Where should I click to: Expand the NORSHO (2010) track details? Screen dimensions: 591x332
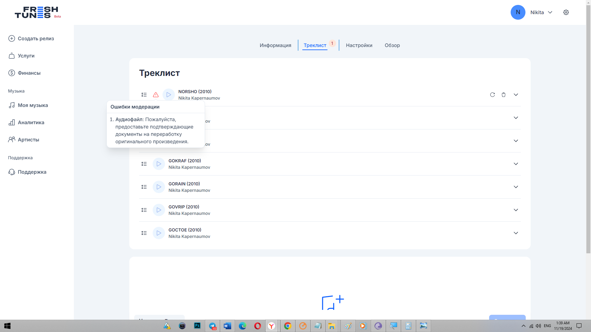pyautogui.click(x=516, y=95)
